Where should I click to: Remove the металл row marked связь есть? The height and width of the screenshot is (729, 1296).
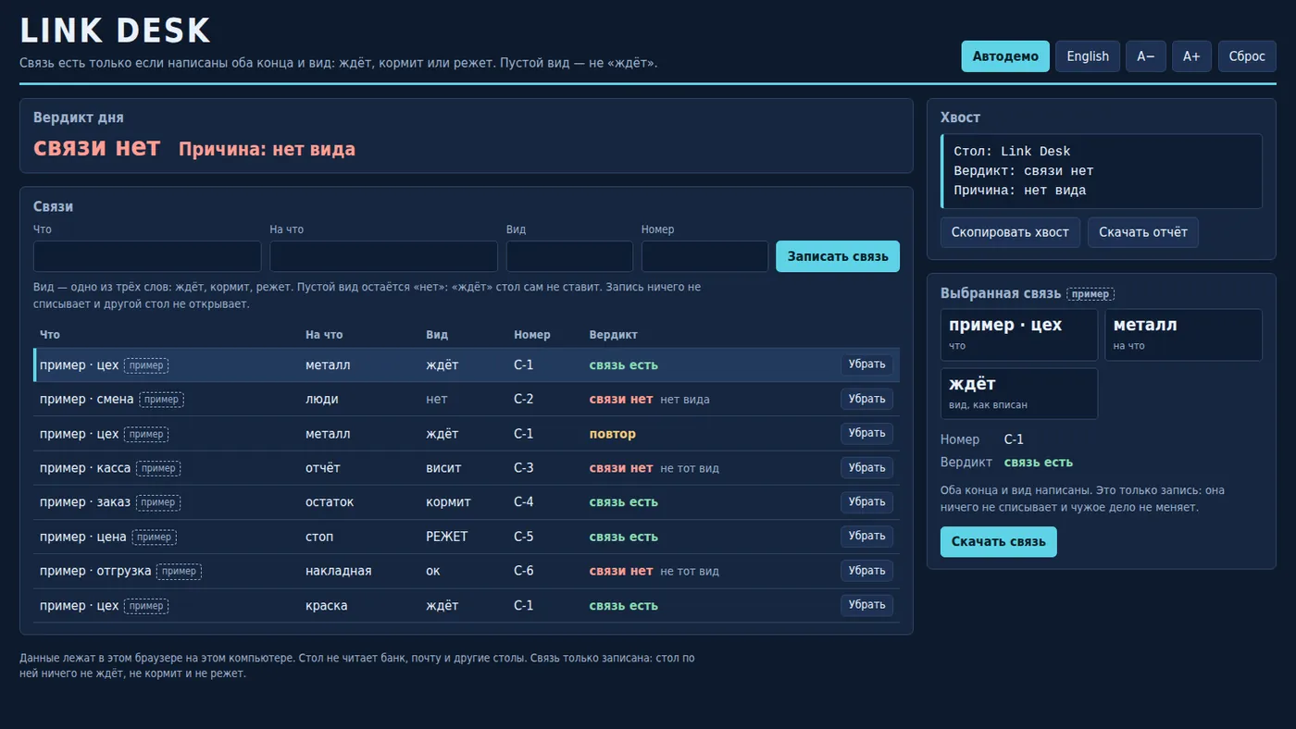coord(867,364)
